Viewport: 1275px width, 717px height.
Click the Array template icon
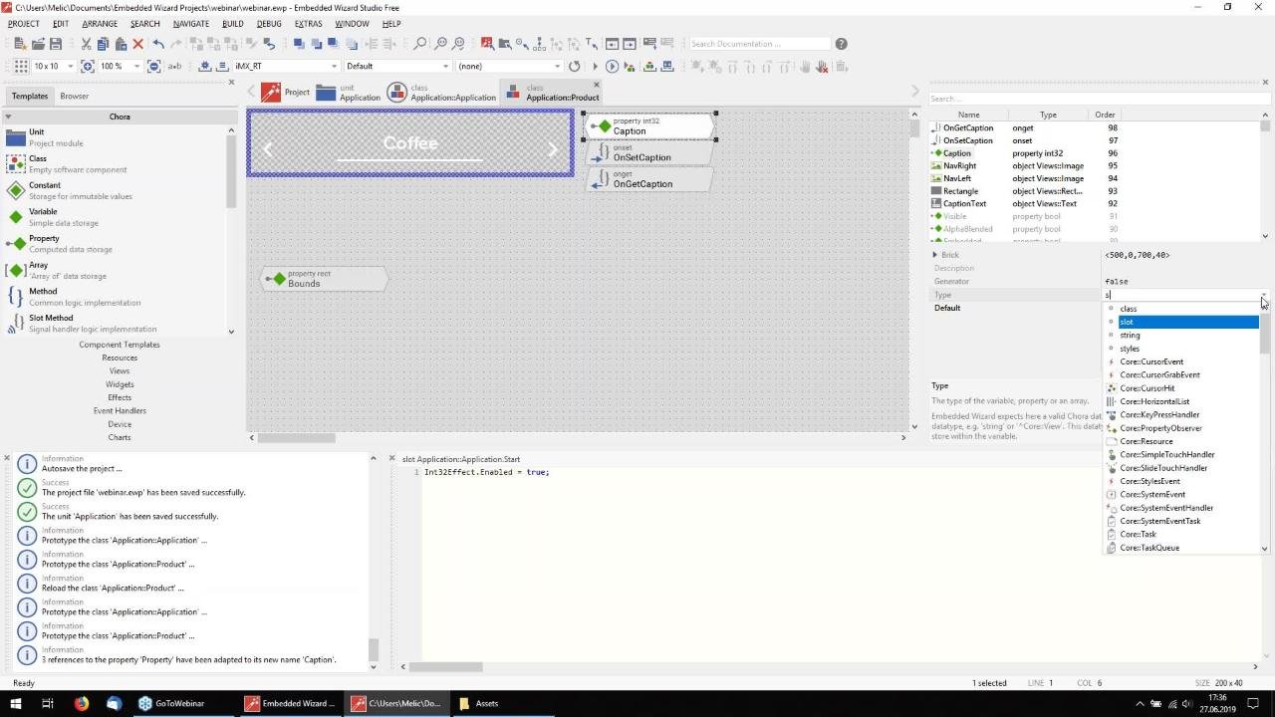(x=15, y=270)
